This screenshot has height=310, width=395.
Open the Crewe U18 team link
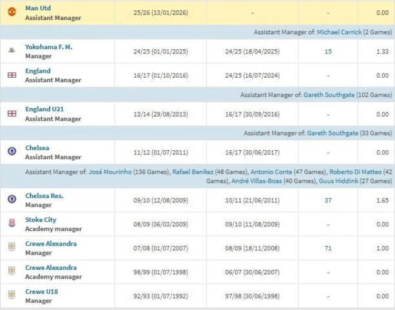[x=41, y=292]
